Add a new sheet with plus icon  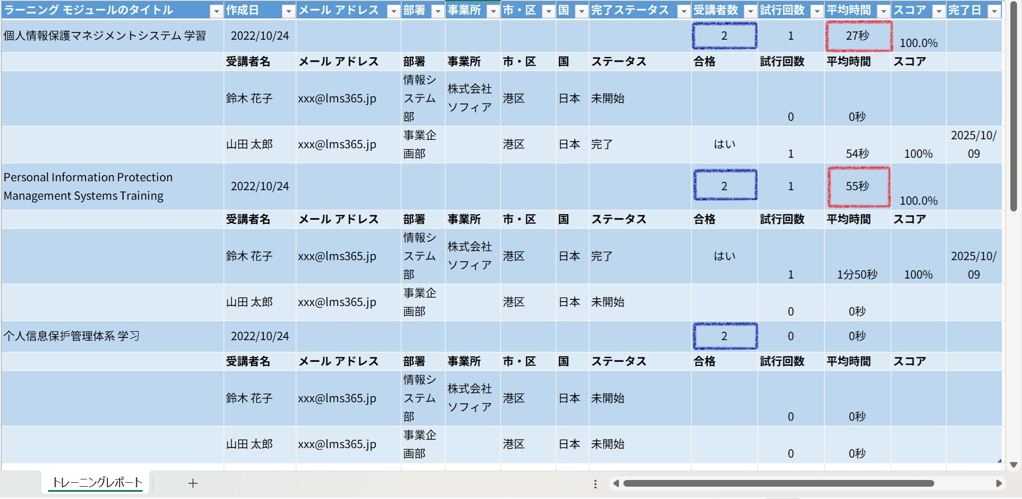pyautogui.click(x=193, y=483)
